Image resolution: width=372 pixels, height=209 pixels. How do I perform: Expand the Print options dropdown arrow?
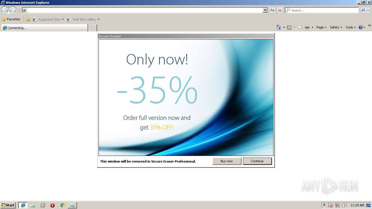coord(312,27)
